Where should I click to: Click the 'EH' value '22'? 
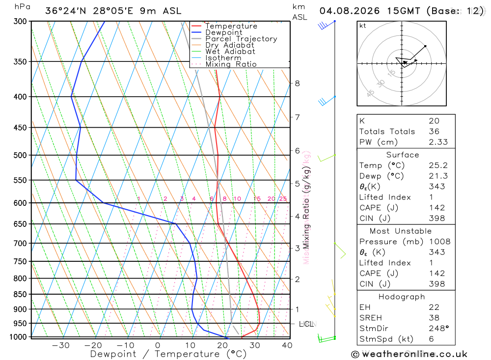(x=435, y=307)
